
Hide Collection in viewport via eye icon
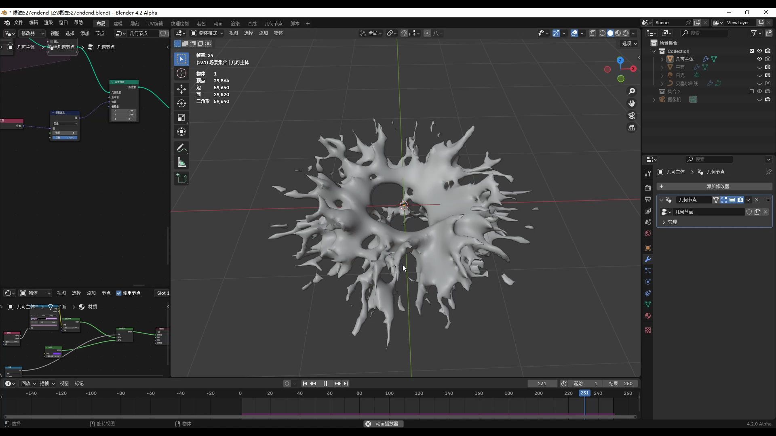coord(759,51)
